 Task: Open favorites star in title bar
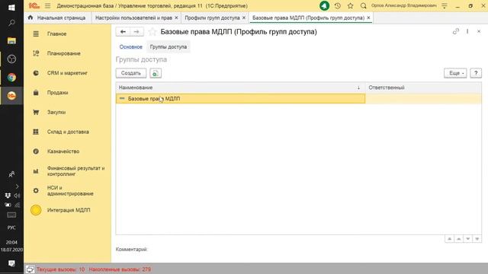351,5
